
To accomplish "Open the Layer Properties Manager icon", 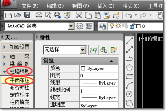I will [x=102, y=26].
